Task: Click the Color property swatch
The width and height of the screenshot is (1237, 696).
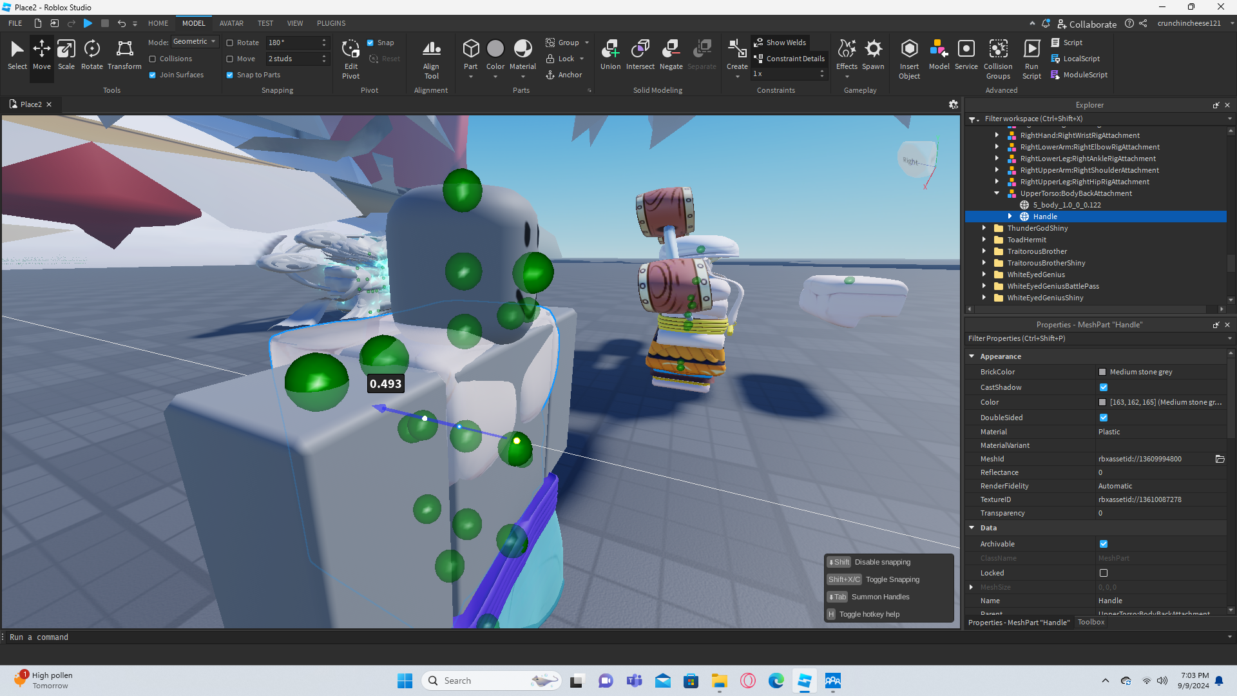Action: pos(1102,402)
